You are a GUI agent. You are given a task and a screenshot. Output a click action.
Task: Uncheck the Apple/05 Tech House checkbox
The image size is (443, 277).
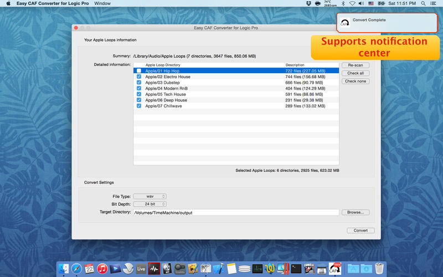(139, 94)
